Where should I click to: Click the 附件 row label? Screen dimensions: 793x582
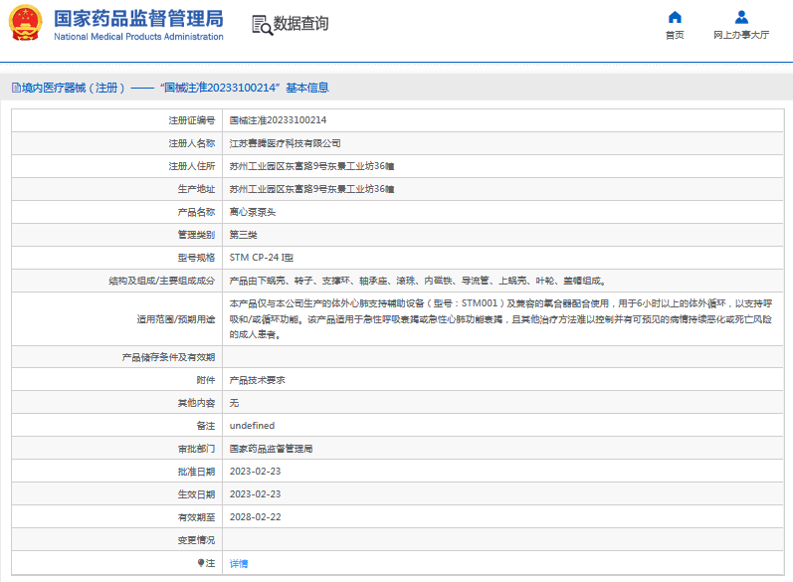point(206,380)
